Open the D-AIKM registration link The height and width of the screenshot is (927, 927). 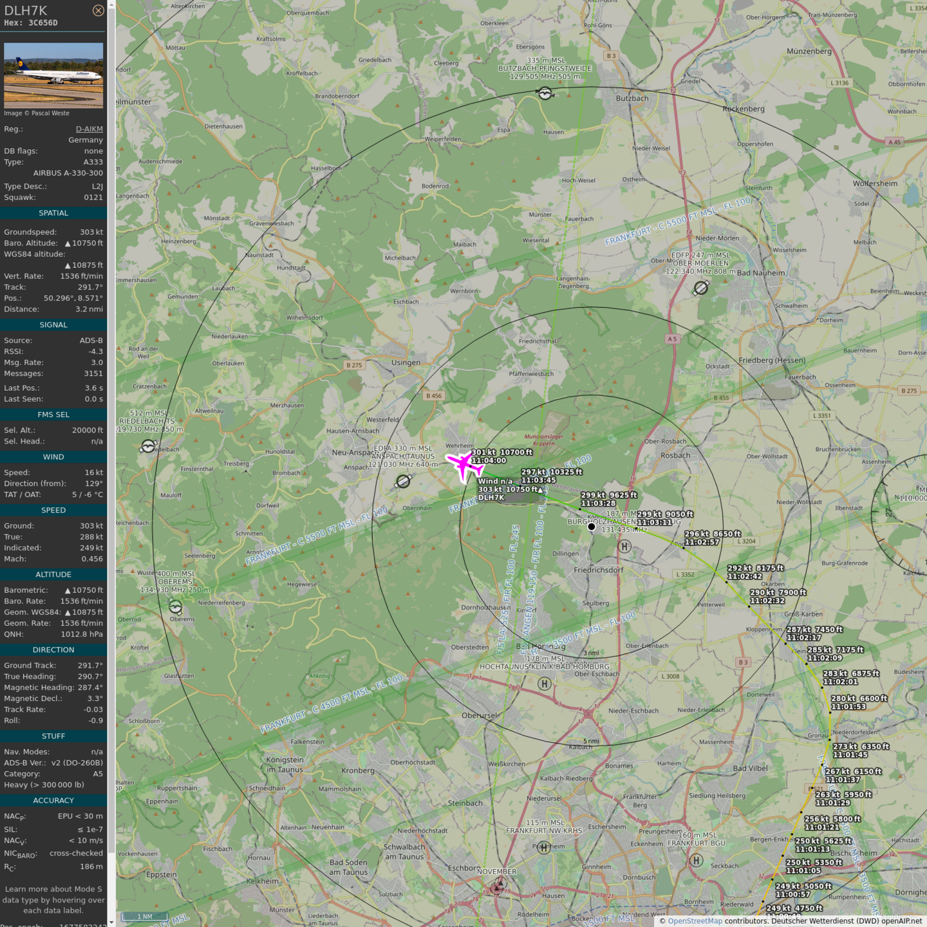coord(89,129)
